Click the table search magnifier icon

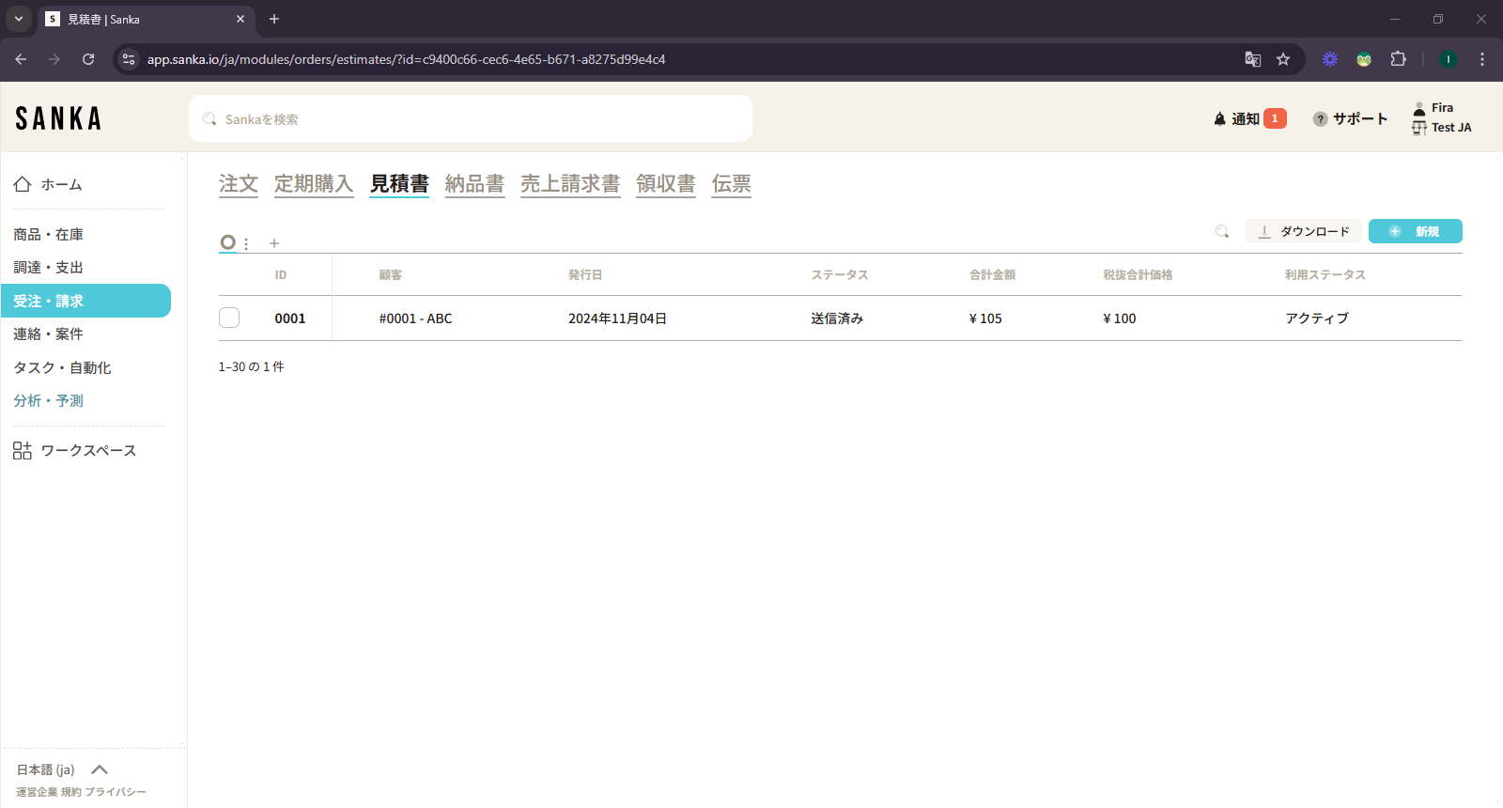coord(1222,231)
